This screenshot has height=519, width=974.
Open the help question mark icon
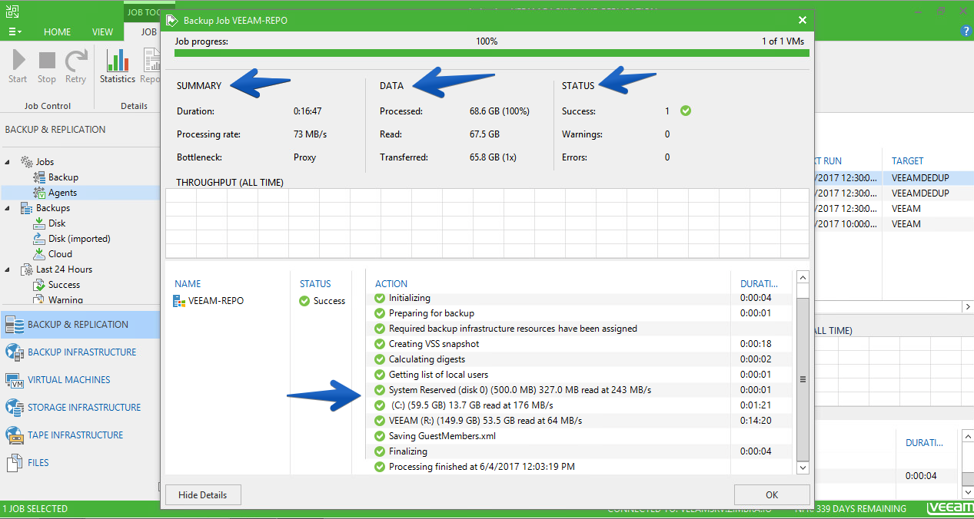click(x=966, y=31)
